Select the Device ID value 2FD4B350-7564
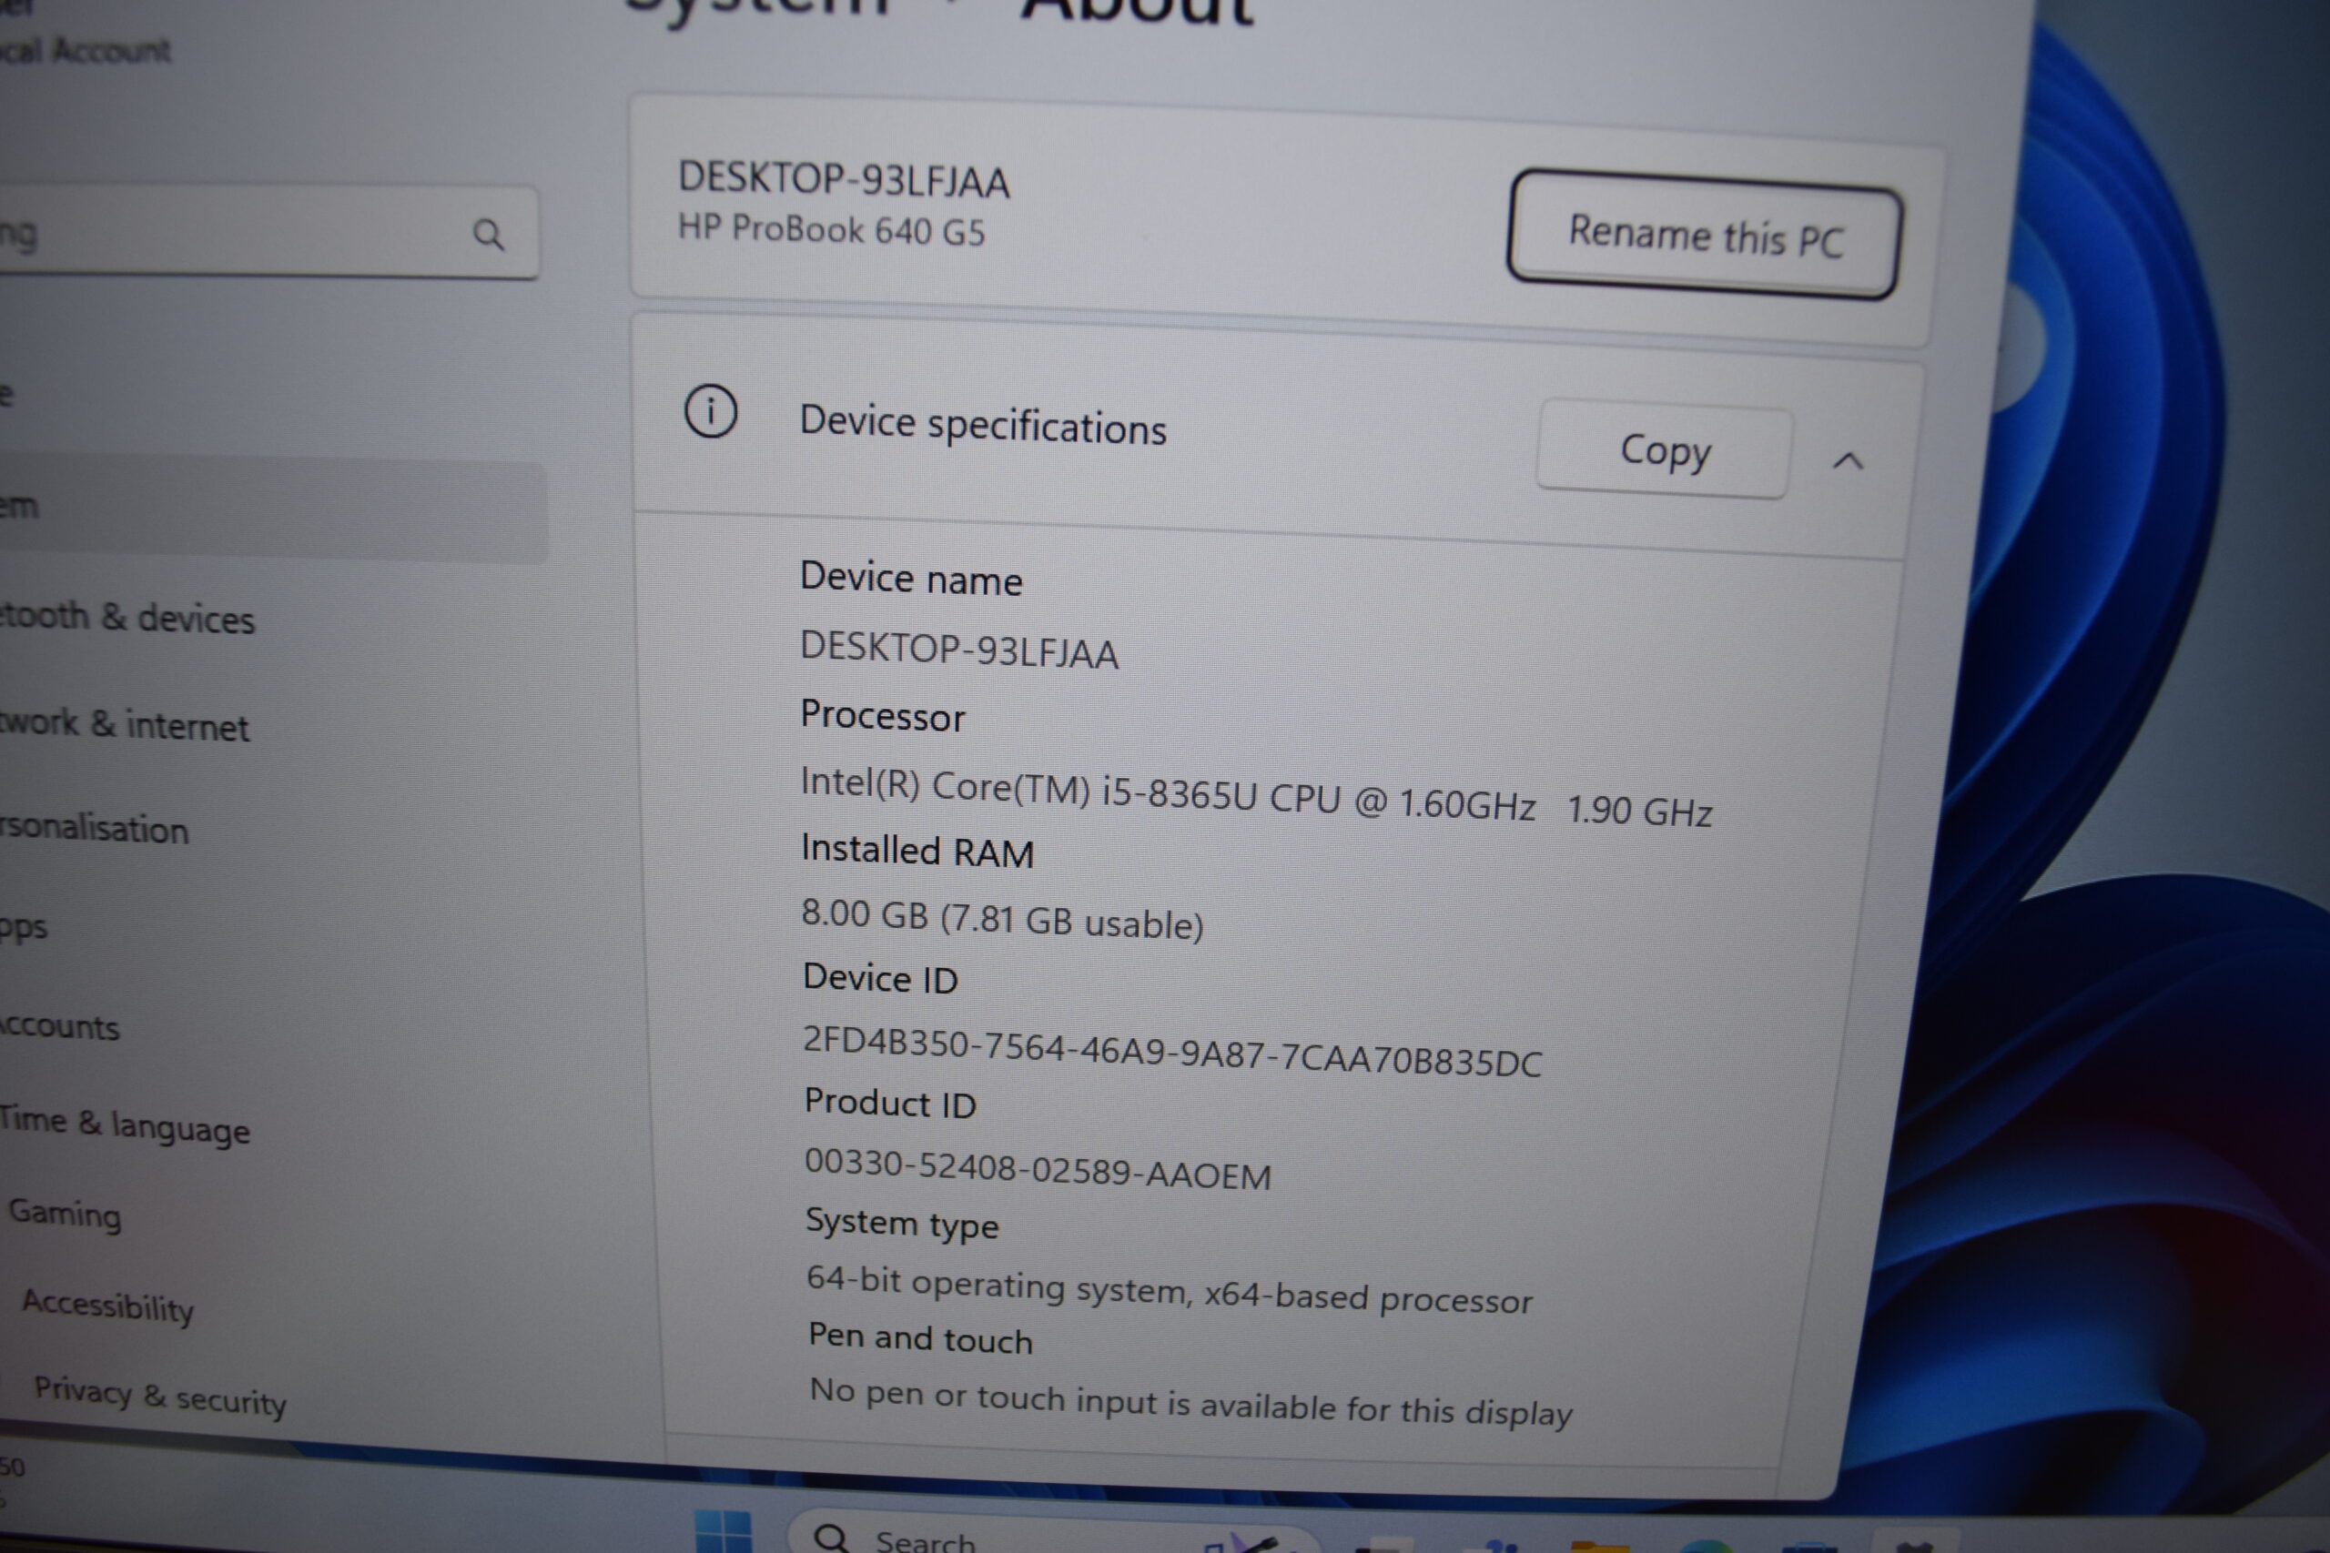 pos(1172,1052)
